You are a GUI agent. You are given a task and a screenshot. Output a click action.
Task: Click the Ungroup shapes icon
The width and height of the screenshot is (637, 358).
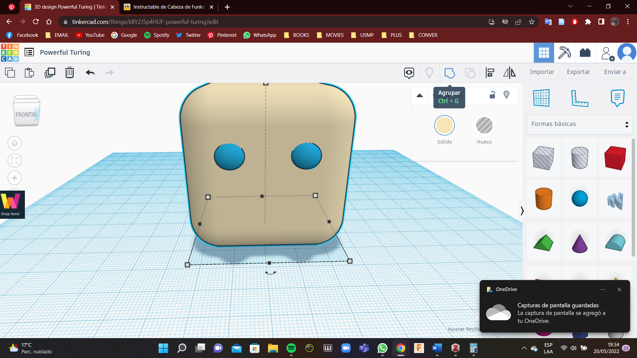coord(470,73)
